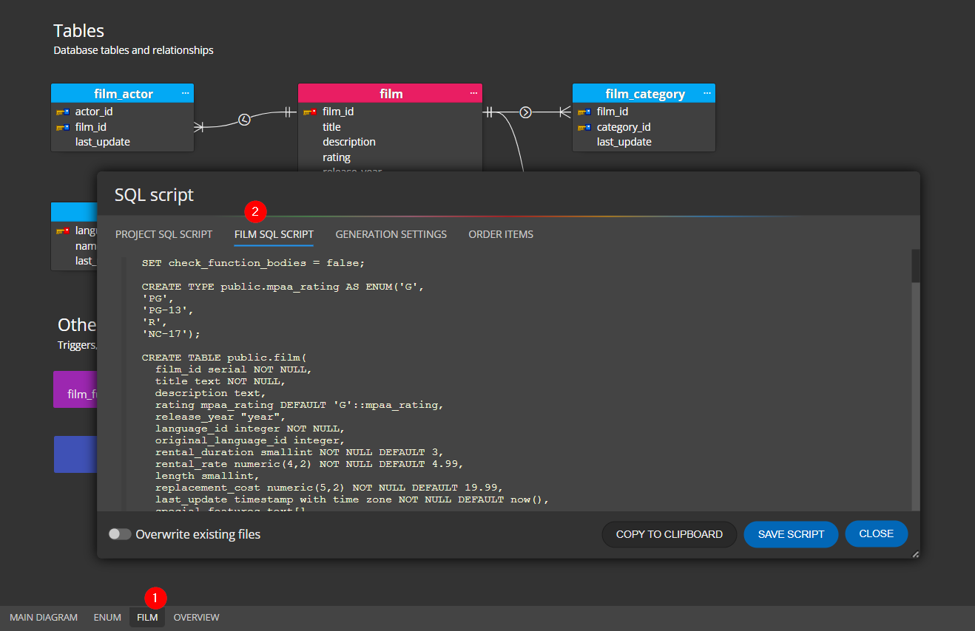The width and height of the screenshot is (975, 631).
Task: Toggle Overwrite existing files switch
Action: click(x=120, y=534)
